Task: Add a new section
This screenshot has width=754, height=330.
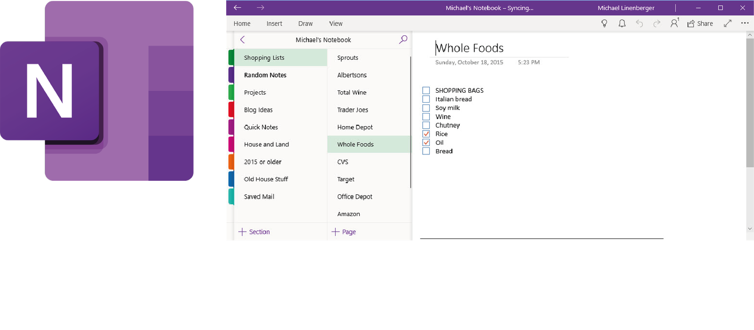Action: (x=254, y=232)
